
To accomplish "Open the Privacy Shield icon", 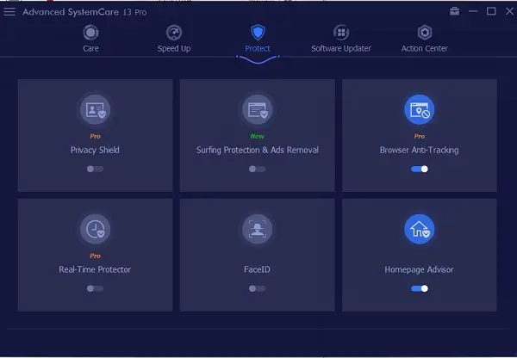I will tap(95, 109).
